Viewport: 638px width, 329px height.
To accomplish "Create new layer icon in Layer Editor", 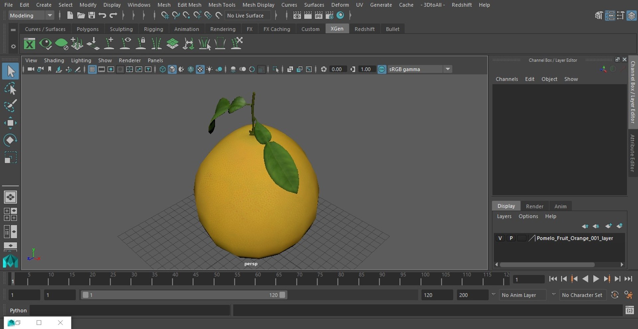I will tap(608, 226).
